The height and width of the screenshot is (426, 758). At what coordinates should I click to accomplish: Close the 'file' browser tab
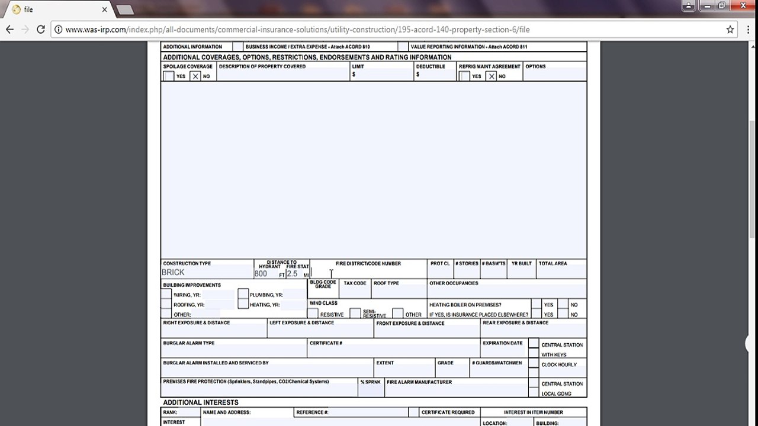(104, 9)
